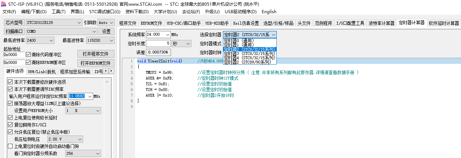Switch language via English menu
Image resolution: width=461 pixels, height=158 pixels.
point(269,12)
